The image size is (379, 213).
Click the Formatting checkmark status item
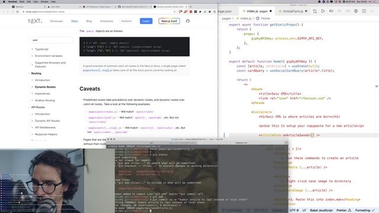365,211
